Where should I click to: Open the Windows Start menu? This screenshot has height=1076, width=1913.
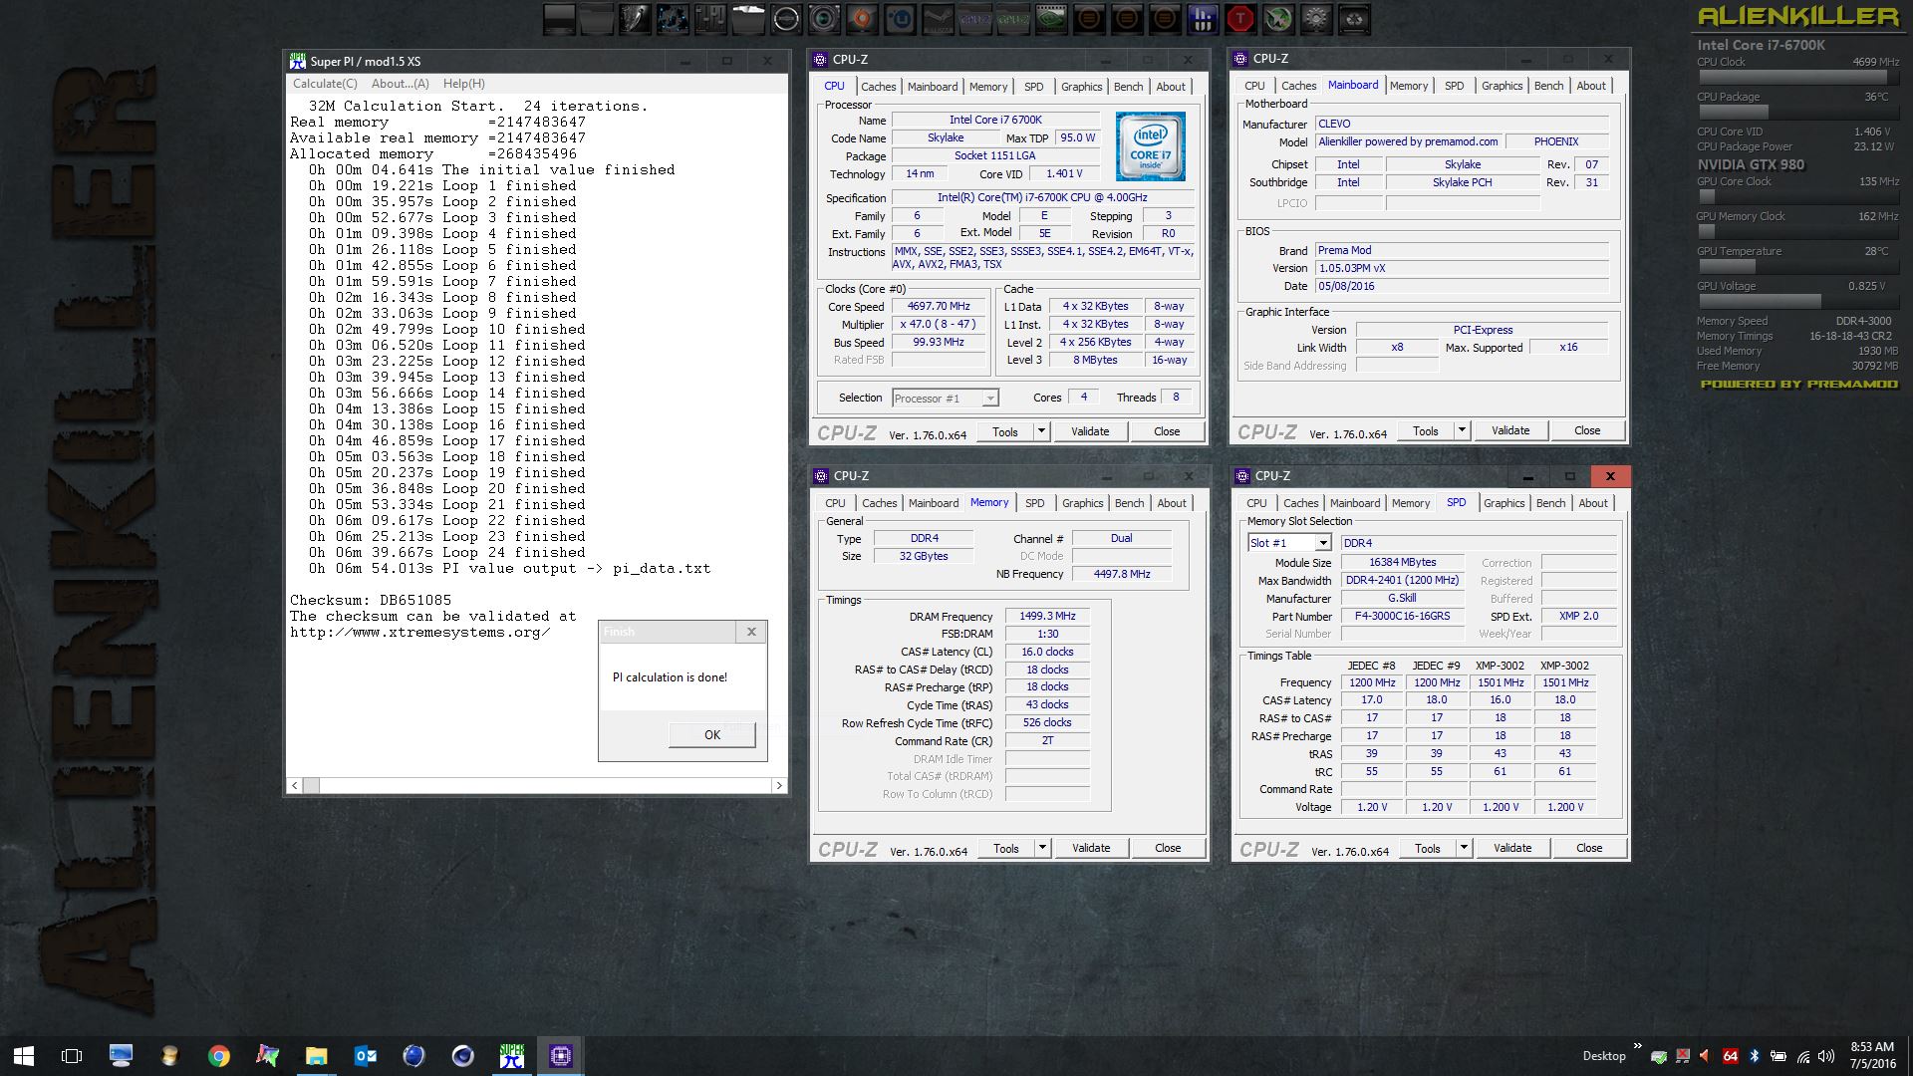click(24, 1056)
